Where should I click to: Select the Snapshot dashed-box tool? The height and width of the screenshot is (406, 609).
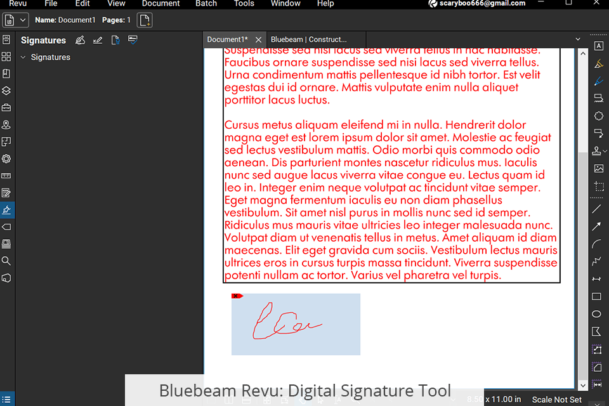(x=598, y=186)
